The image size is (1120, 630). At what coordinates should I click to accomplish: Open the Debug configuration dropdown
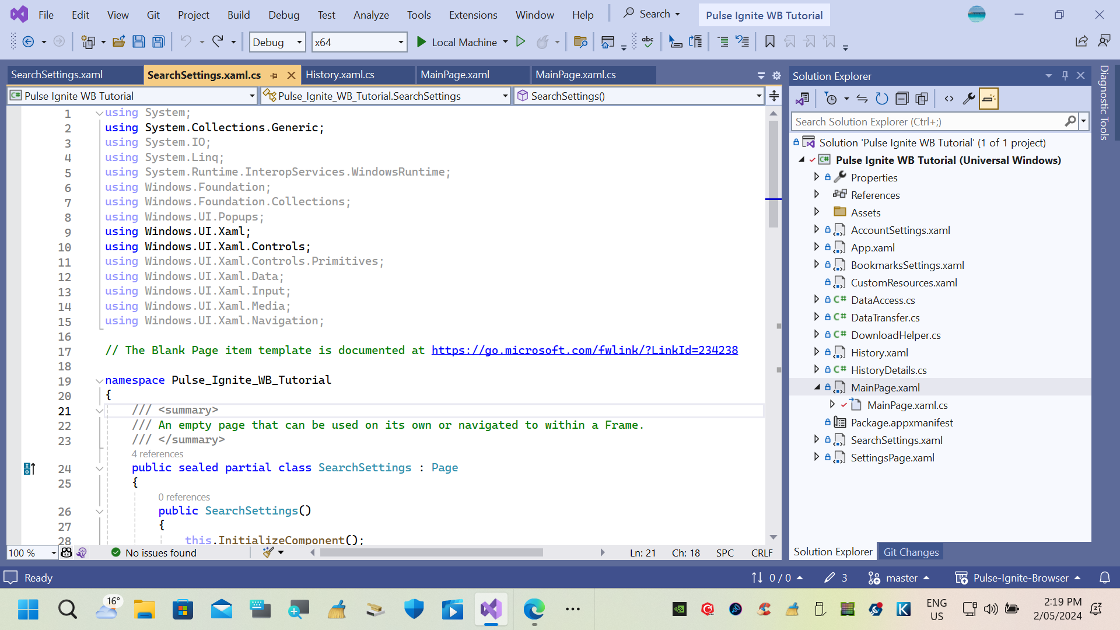click(277, 42)
